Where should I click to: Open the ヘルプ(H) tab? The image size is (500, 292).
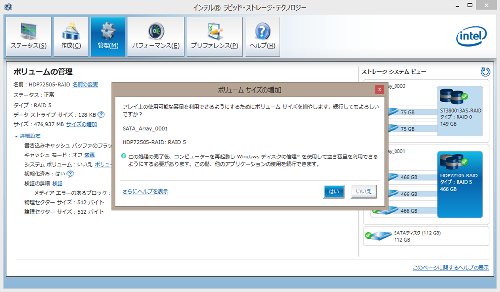pos(262,36)
